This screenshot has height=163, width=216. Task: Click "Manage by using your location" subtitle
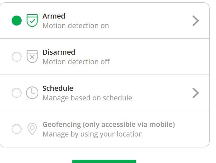[93, 134]
